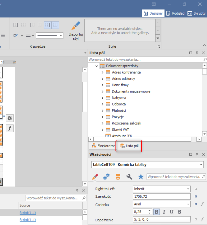Switch to the Eksplorator tab

point(103,146)
